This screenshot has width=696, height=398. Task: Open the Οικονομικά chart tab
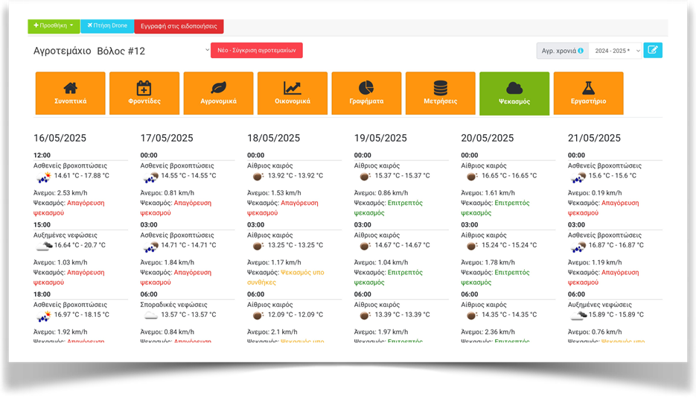[292, 93]
